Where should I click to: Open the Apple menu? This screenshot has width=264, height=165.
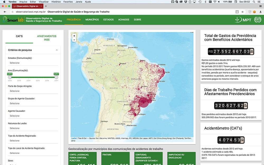[4, 2]
